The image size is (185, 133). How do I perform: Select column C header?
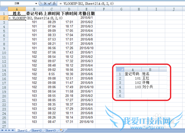52,9
